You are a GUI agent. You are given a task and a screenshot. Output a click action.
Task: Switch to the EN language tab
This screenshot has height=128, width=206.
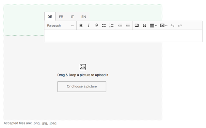[x=83, y=17]
